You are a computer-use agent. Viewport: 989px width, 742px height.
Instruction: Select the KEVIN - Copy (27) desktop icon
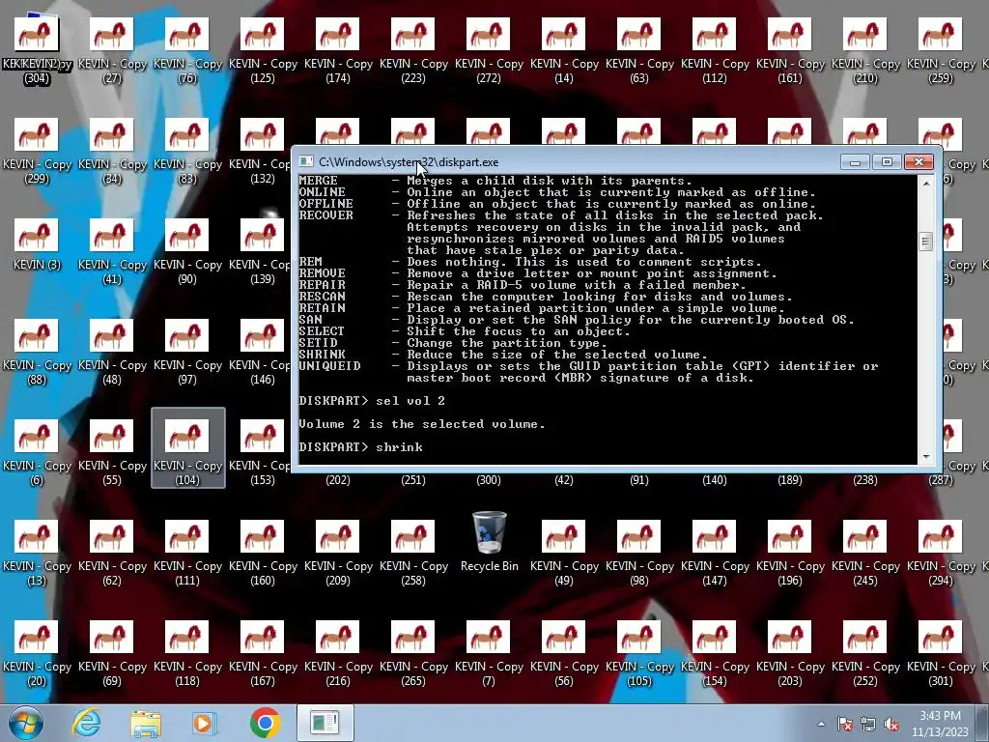click(112, 50)
